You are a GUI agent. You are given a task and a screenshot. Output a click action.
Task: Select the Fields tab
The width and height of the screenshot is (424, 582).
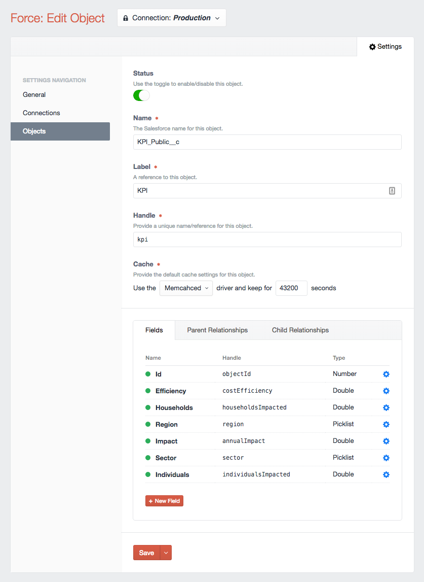(x=154, y=330)
